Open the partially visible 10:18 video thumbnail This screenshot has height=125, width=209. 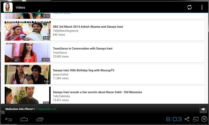point(28,16)
